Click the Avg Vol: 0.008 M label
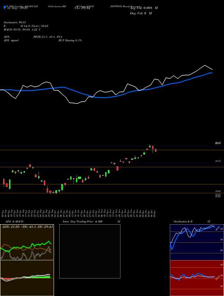The width and height of the screenshot is (224, 296). [x=144, y=8]
